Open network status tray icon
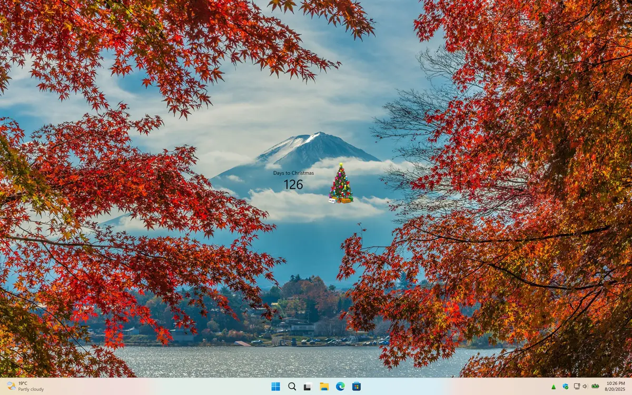This screenshot has height=395, width=632. point(577,387)
